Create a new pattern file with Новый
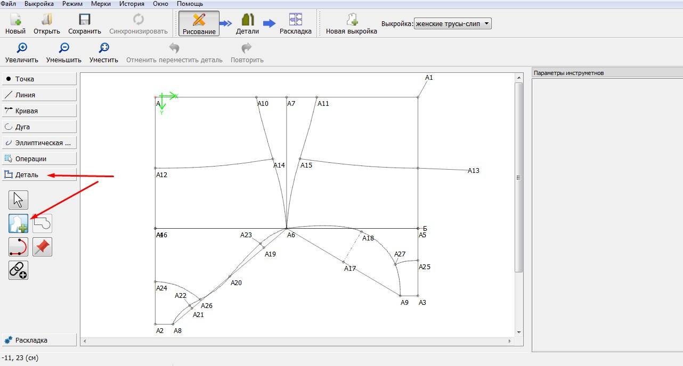The image size is (683, 366). [x=15, y=24]
